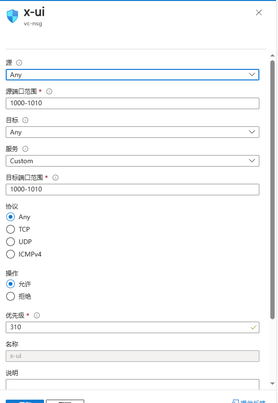Click the info icon next to 服务
Screen dimensions: 278x403
coord(25,149)
